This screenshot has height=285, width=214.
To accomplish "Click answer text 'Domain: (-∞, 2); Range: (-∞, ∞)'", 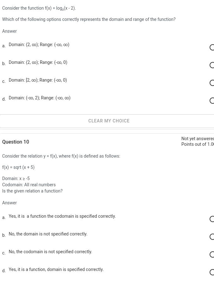I will click(x=40, y=98).
